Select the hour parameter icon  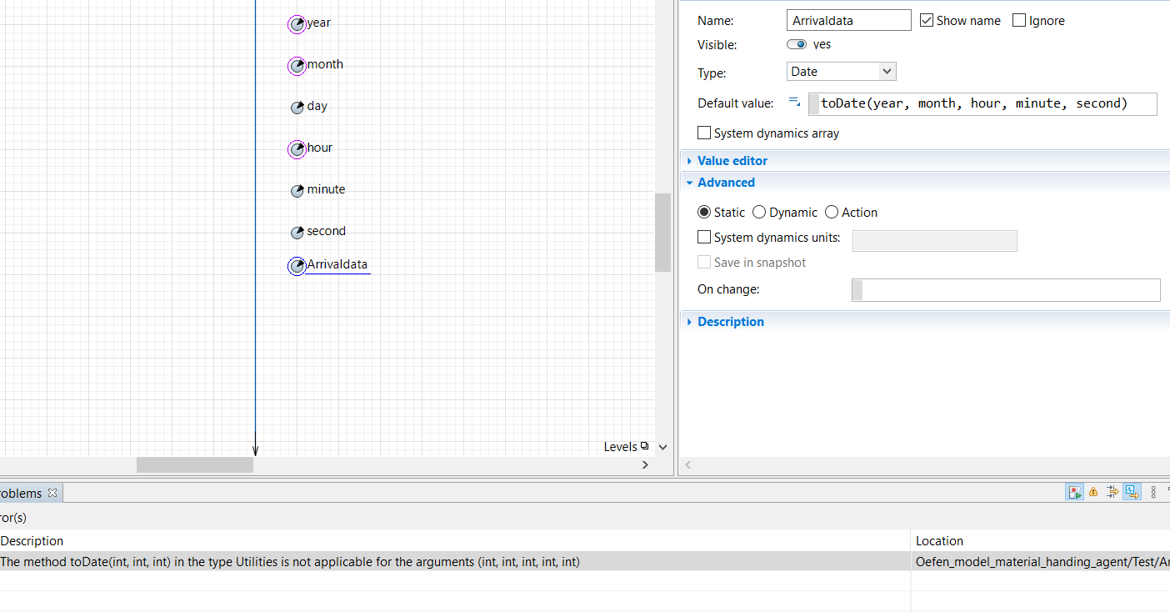[x=297, y=149]
